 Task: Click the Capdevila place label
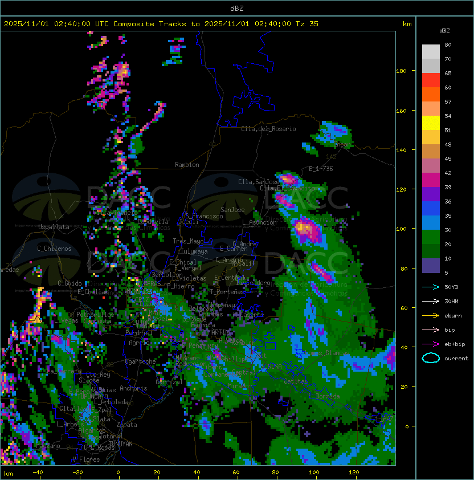click(153, 222)
